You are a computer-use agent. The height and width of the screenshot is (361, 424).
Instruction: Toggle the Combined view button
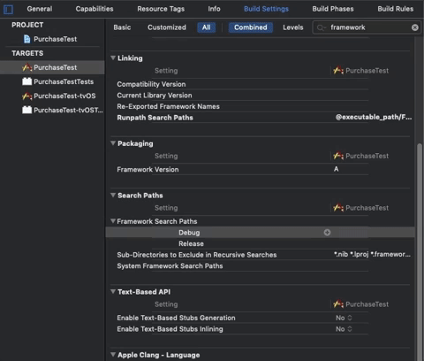pyautogui.click(x=251, y=27)
